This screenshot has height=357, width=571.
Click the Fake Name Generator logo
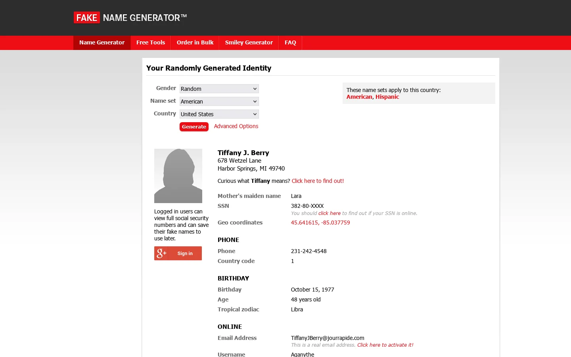pos(130,17)
